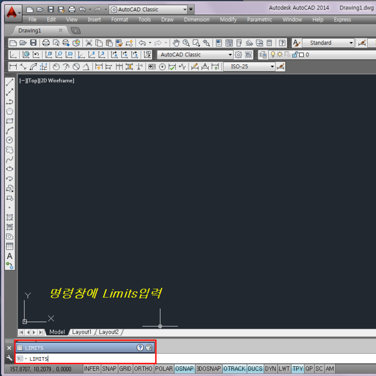Image resolution: width=376 pixels, height=376 pixels.
Task: Toggle POLAR tracking
Action: 164,368
